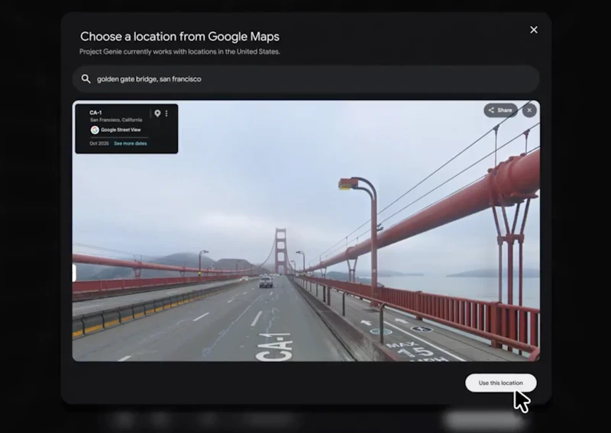Click the white handle at panorama left edge
This screenshot has height=433, width=611.
pyautogui.click(x=74, y=273)
